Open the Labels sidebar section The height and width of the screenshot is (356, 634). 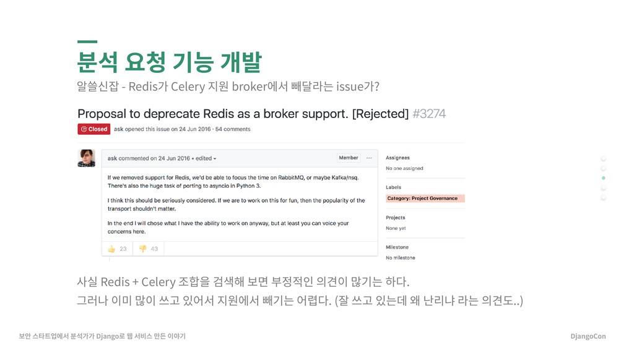pos(393,187)
